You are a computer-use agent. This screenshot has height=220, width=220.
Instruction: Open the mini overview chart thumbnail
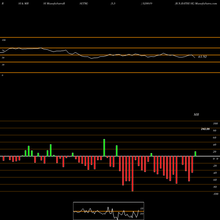(x=109, y=211)
